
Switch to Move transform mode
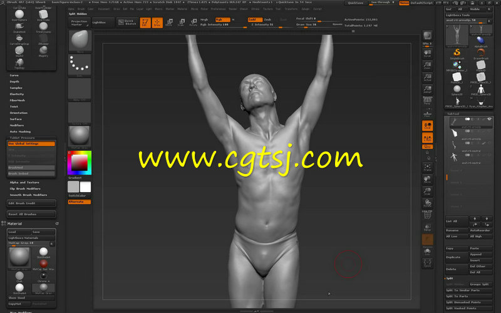point(169,23)
